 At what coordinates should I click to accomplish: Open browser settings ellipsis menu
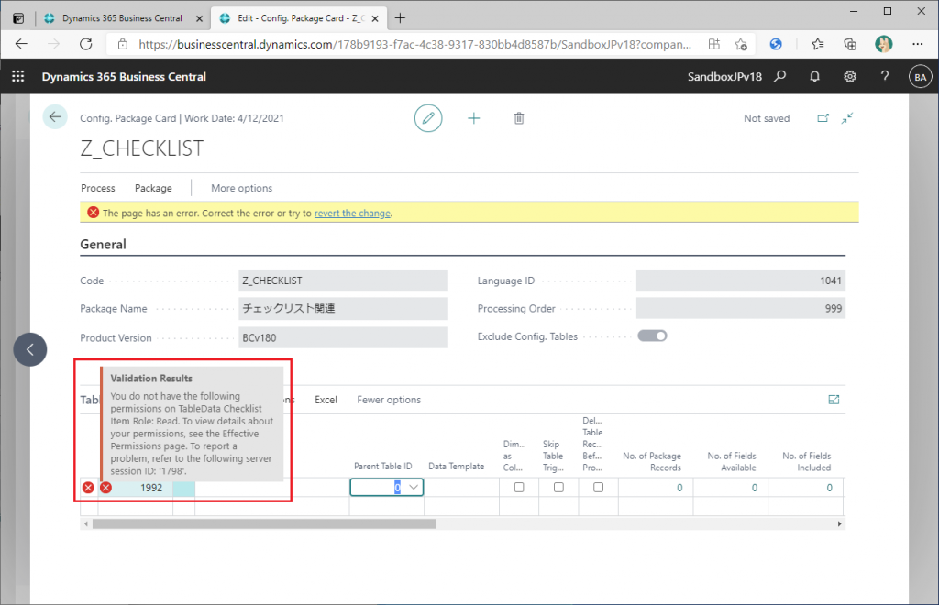tap(917, 44)
